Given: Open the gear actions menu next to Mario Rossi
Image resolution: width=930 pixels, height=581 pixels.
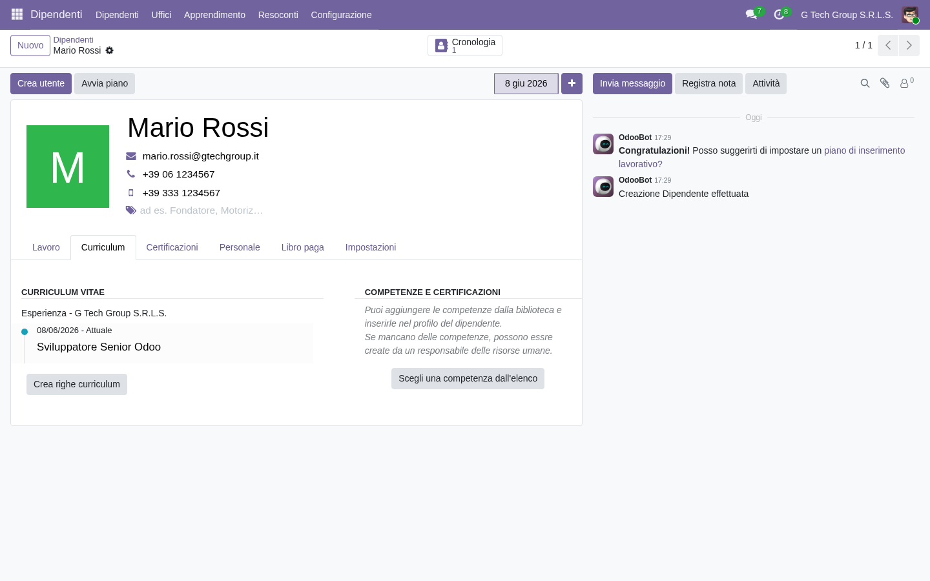Looking at the screenshot, I should pos(110,50).
